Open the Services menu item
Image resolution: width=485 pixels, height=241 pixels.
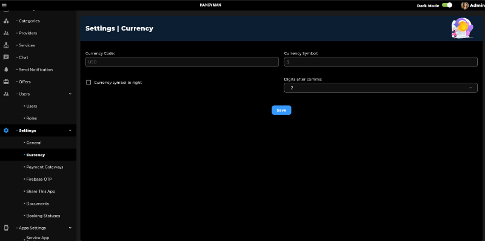[27, 45]
